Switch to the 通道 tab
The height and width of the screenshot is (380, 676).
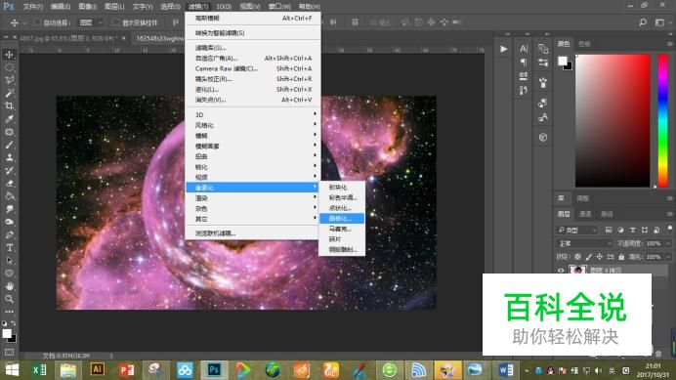(585, 214)
